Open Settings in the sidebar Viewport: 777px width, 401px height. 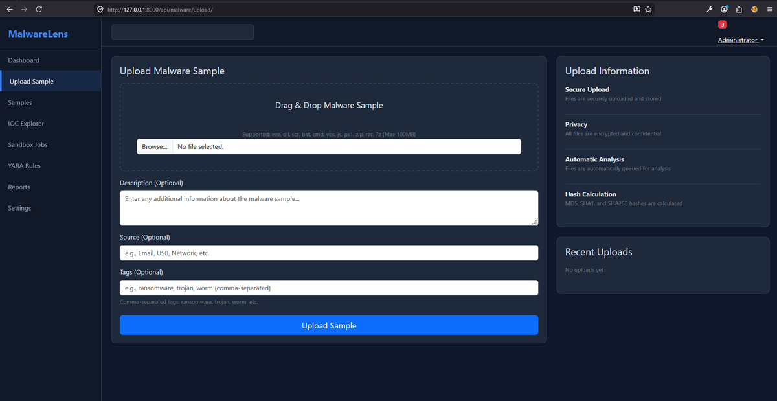[51, 208]
